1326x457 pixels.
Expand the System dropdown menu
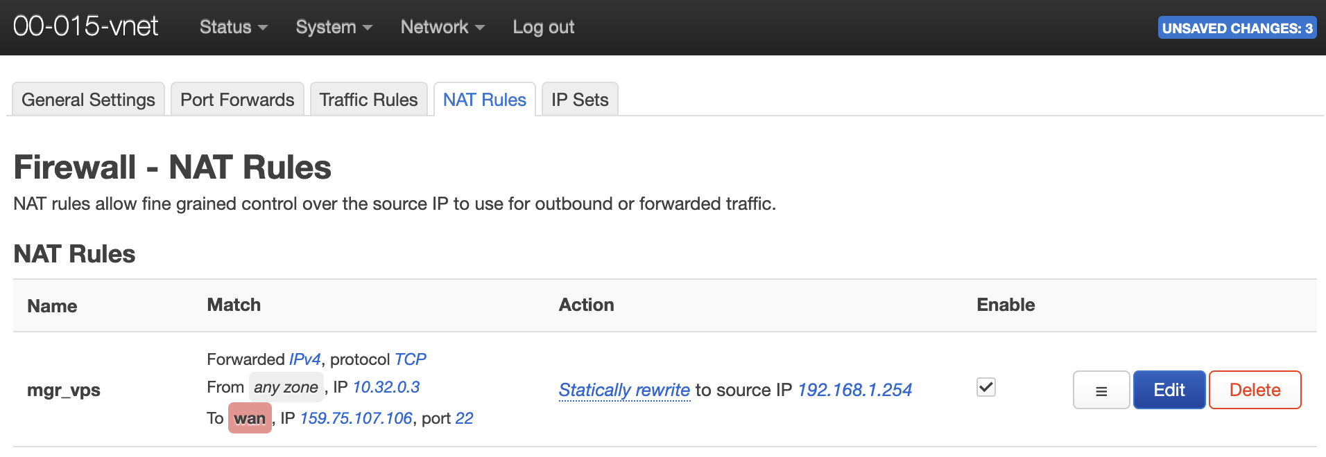334,27
